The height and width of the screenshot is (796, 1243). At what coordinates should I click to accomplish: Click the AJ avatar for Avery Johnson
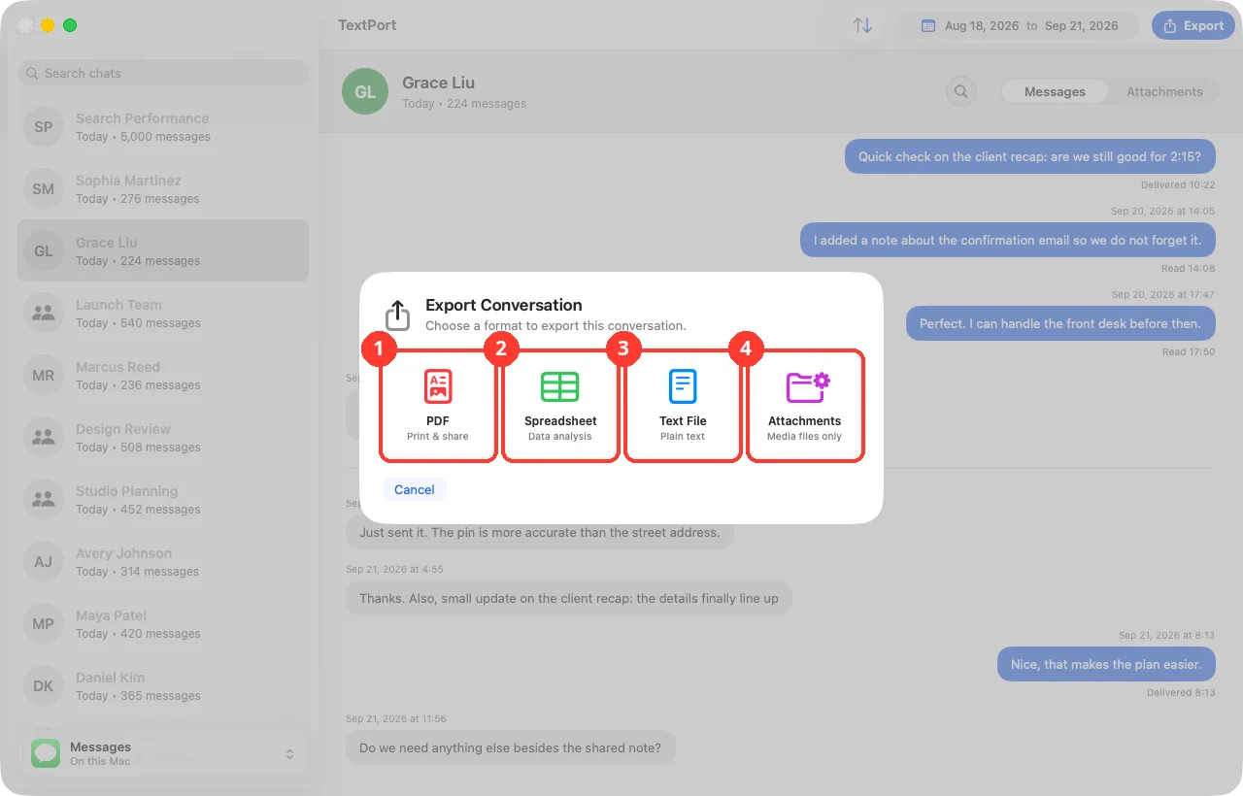coord(44,562)
